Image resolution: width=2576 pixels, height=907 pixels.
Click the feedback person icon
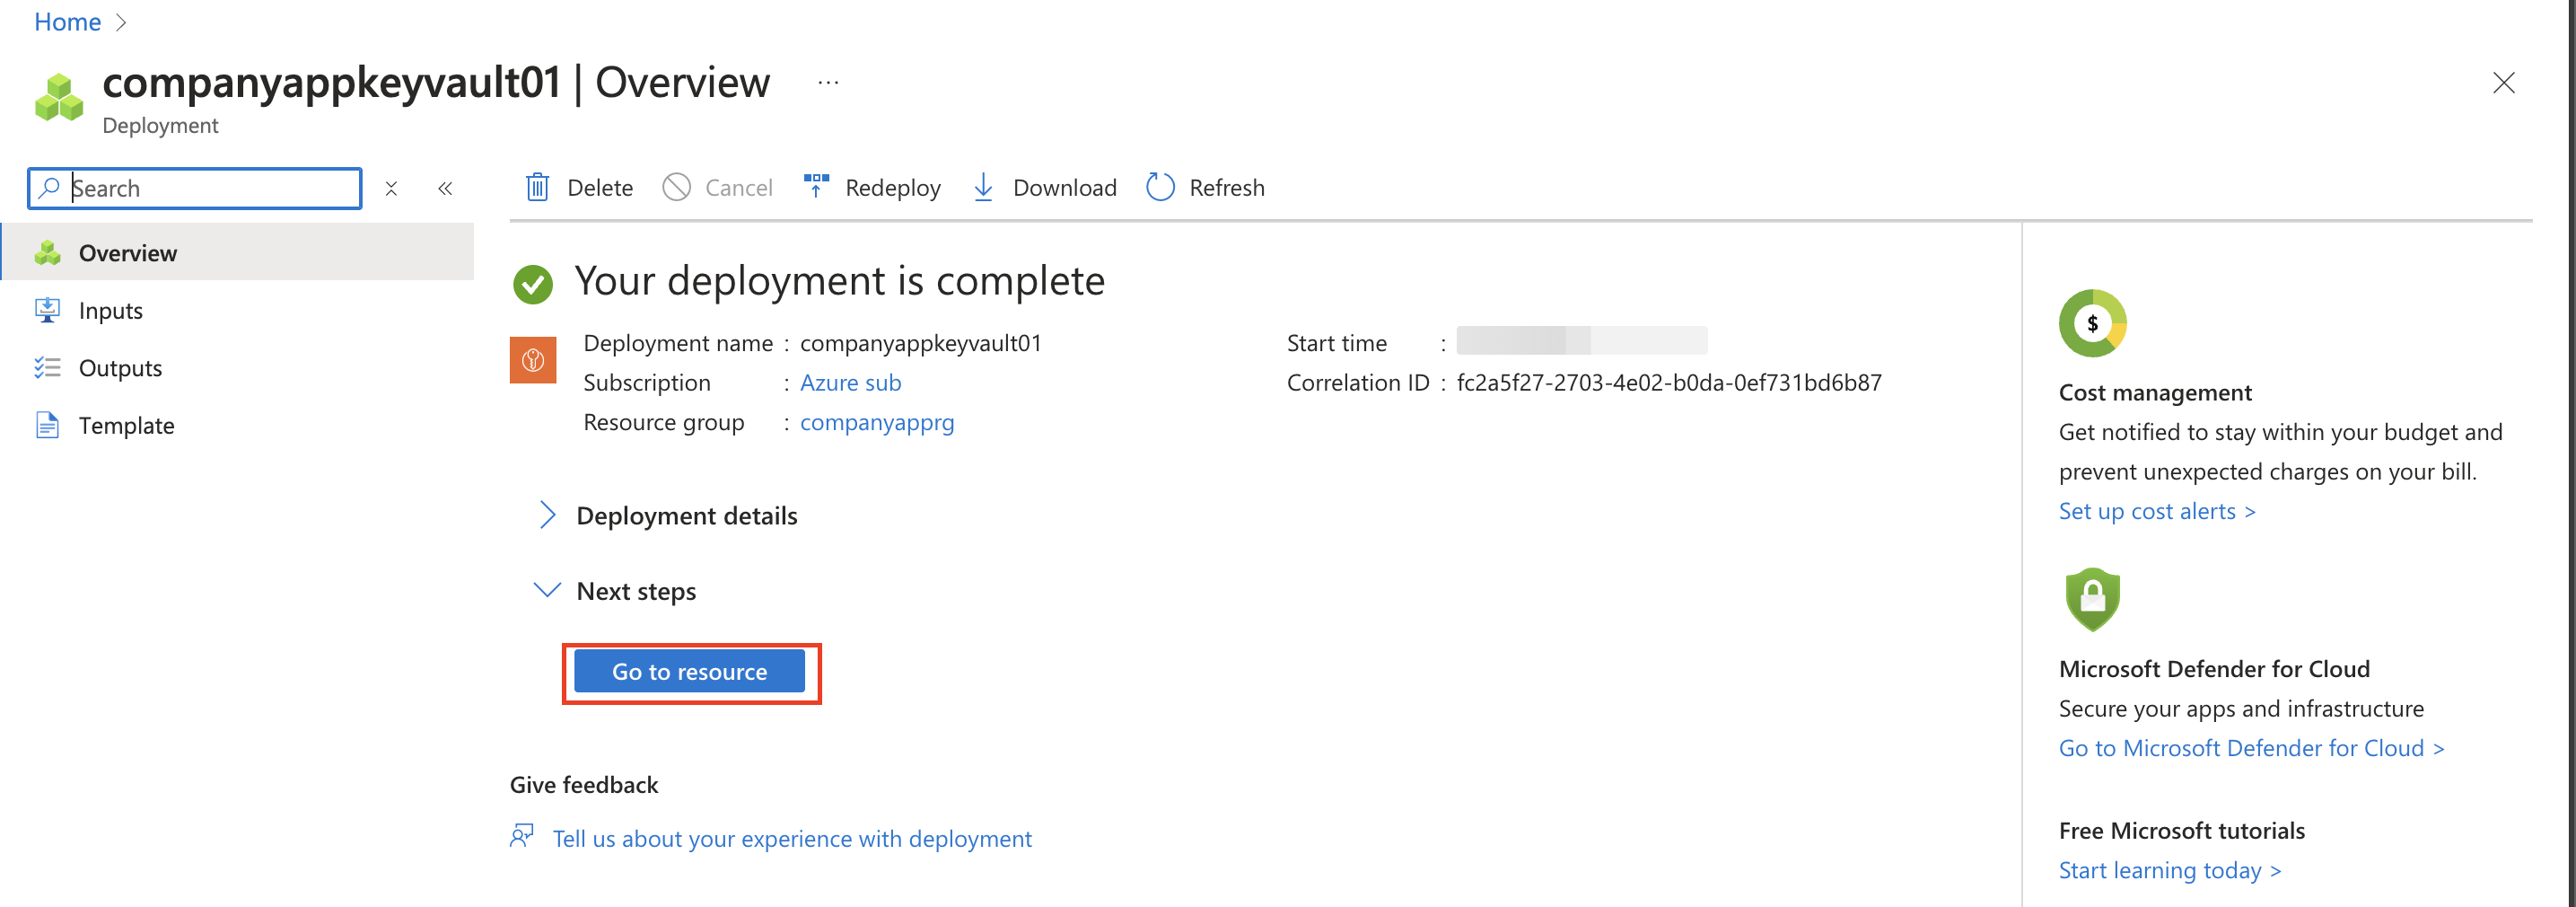coord(522,836)
